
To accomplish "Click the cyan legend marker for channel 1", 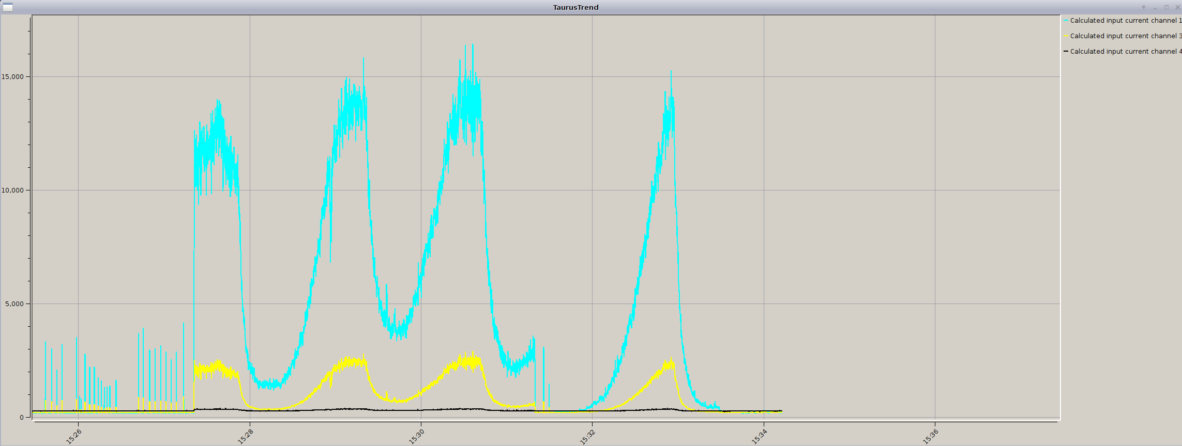I will point(1066,21).
